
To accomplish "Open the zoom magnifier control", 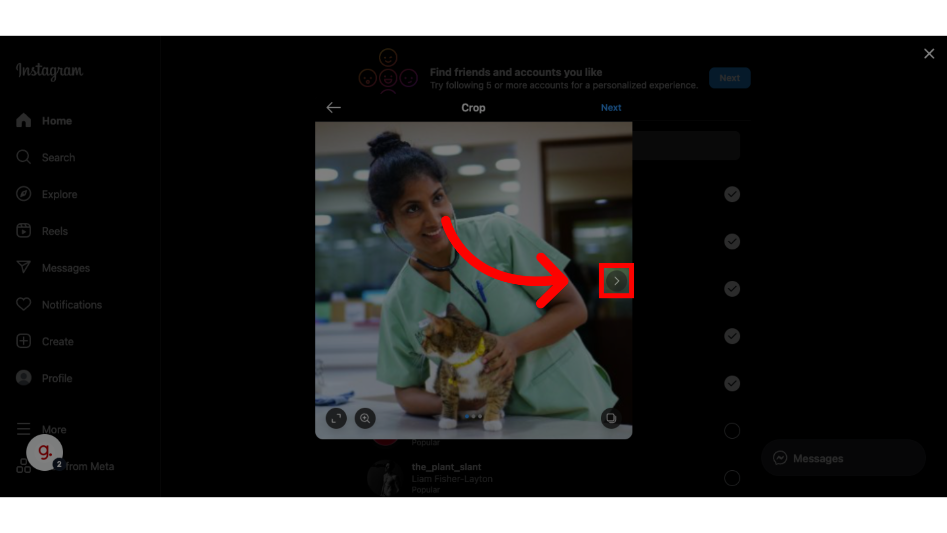I will (365, 419).
